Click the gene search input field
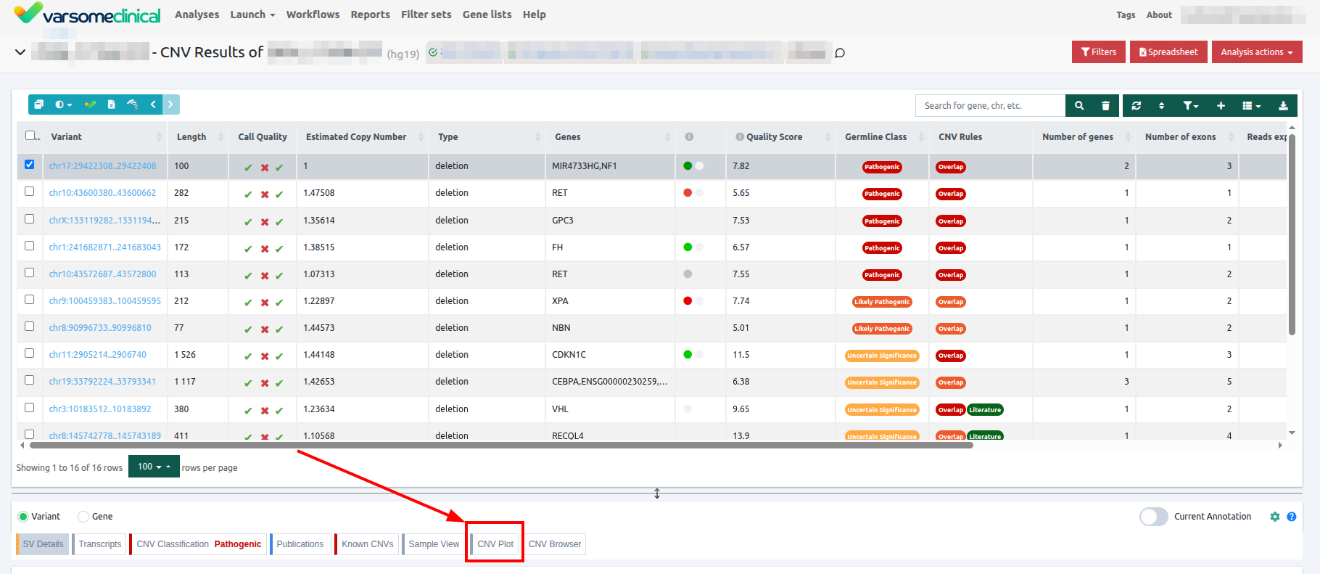1320x574 pixels. click(989, 106)
